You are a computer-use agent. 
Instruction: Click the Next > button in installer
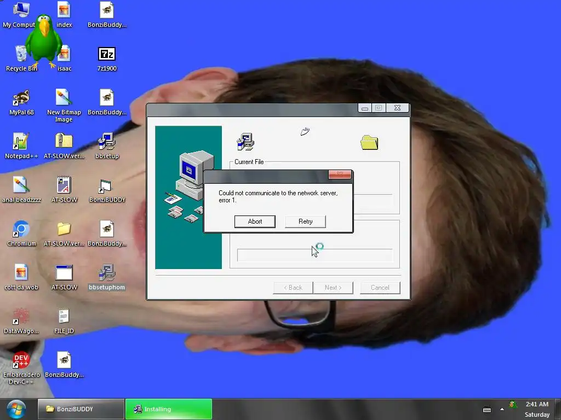[333, 288]
